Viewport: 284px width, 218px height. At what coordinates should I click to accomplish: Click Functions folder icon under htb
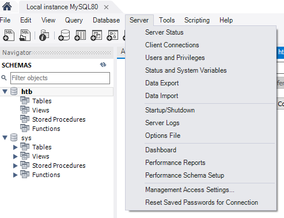25,128
